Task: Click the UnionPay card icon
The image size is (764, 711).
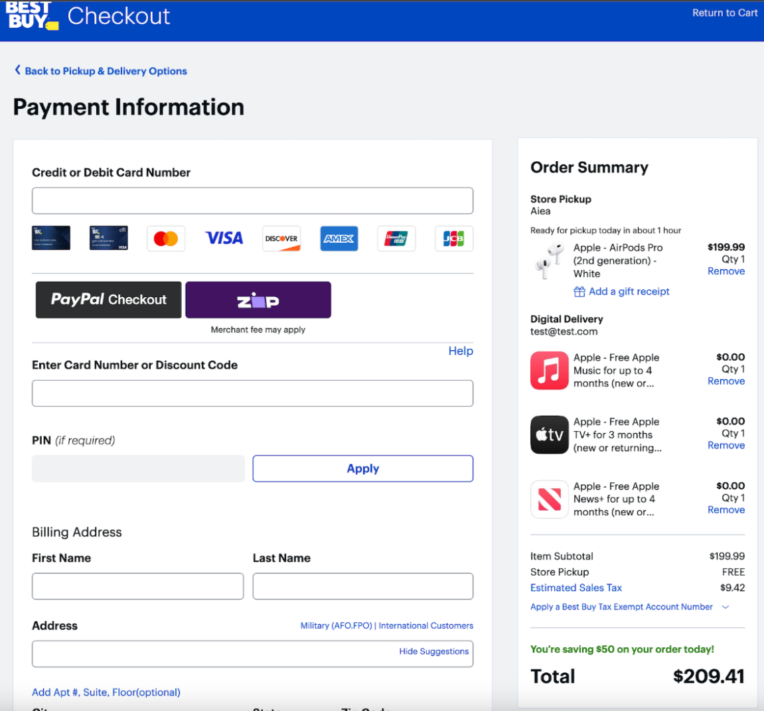Action: click(396, 237)
